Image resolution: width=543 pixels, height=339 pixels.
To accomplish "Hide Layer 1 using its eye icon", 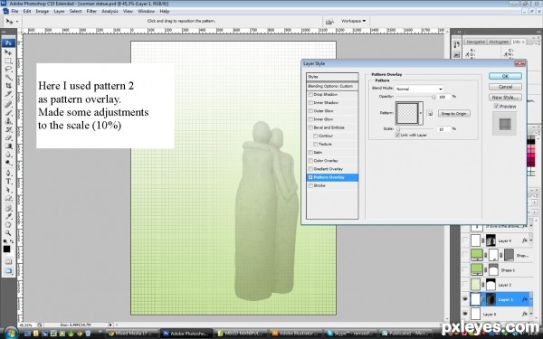I will (465, 299).
